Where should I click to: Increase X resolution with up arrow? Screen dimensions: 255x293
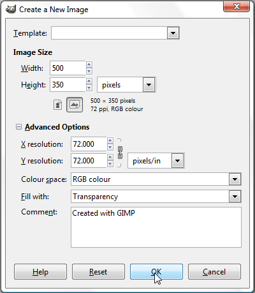(110, 140)
